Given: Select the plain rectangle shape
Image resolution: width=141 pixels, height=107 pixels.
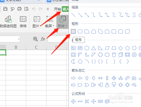Looking at the screenshot, I should click(73, 31).
